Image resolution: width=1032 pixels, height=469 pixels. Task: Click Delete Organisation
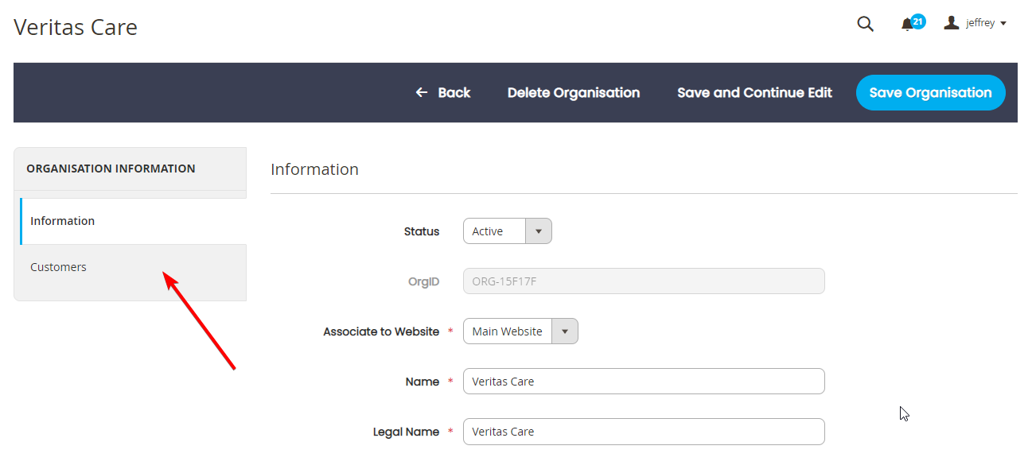[574, 93]
